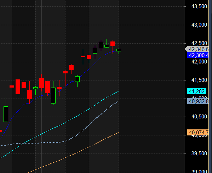Click the 40,500 price axis label

[x=199, y=117]
